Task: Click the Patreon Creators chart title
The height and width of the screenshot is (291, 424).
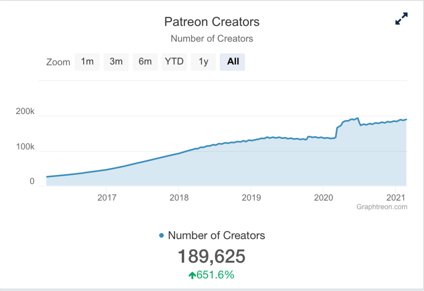Action: (x=212, y=22)
